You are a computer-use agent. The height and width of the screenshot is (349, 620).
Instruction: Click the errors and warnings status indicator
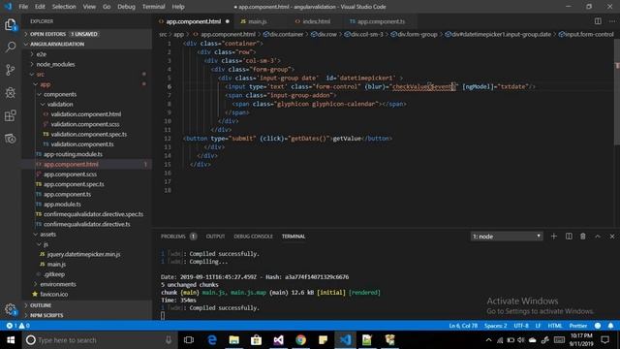click(x=17, y=326)
